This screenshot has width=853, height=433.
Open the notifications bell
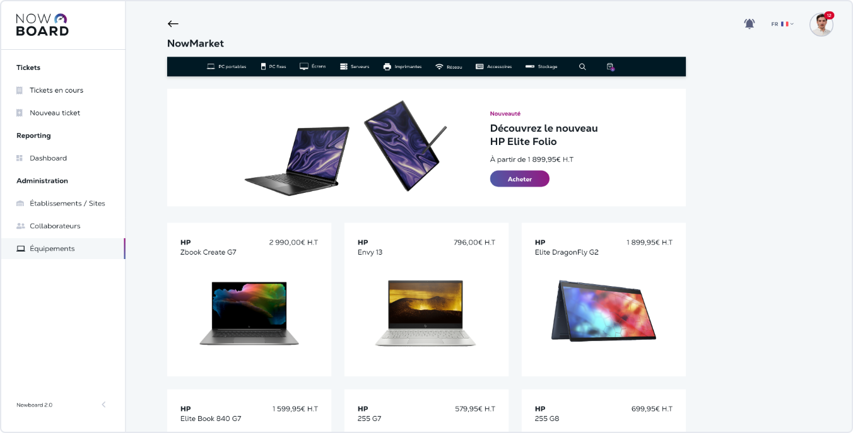tap(750, 24)
